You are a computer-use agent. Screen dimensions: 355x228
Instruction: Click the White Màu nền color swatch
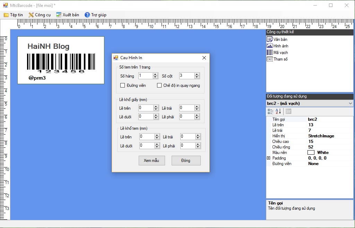click(311, 153)
